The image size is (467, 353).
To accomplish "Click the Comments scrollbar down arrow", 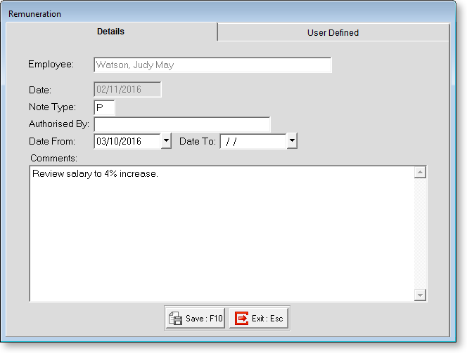I will [x=421, y=295].
